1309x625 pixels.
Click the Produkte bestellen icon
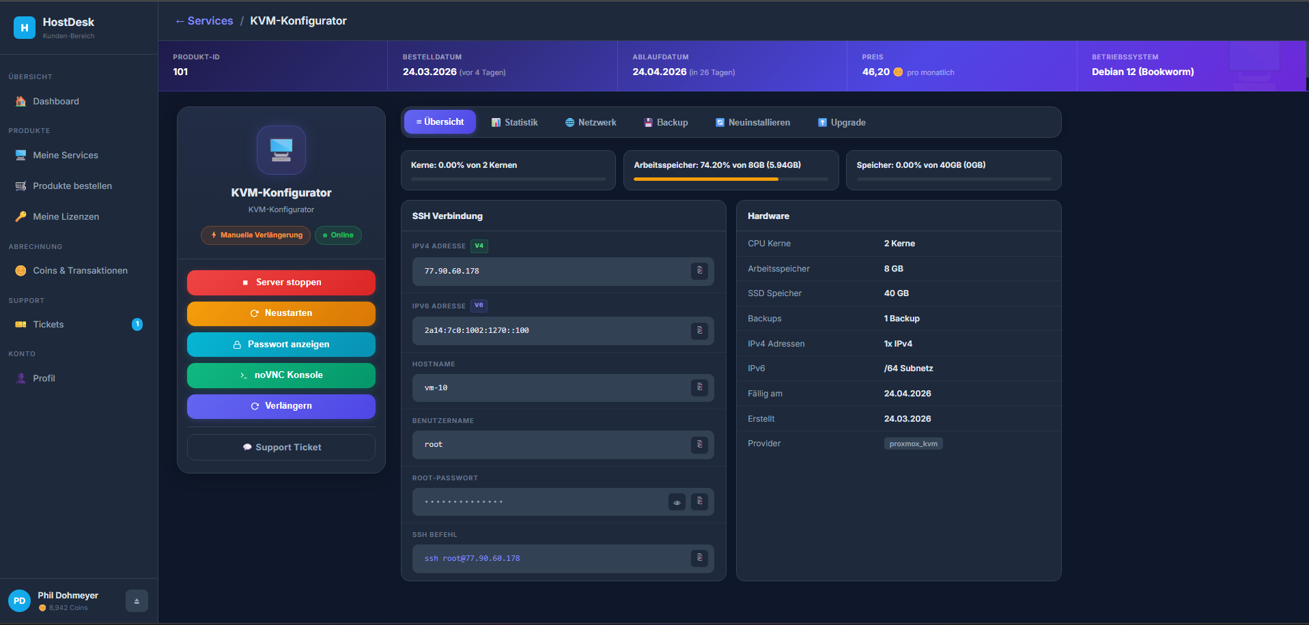click(x=20, y=186)
